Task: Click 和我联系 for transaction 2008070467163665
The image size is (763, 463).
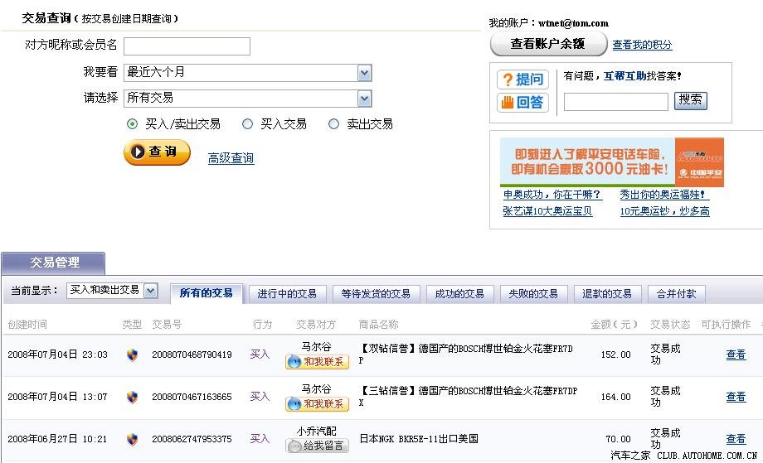Action: click(x=317, y=404)
